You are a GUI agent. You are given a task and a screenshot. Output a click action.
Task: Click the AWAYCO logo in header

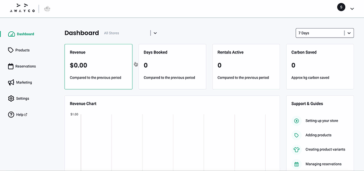pos(22,9)
